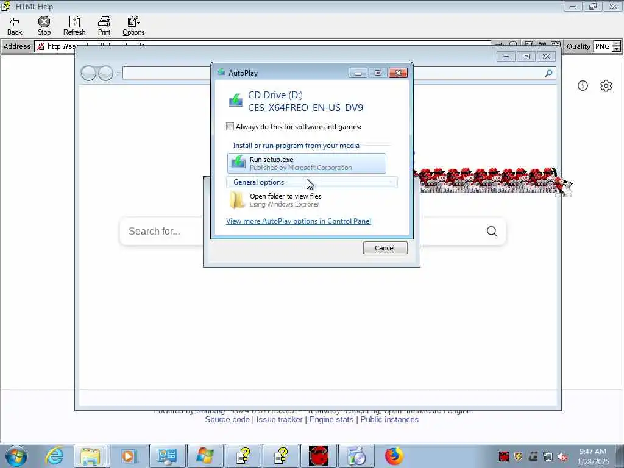624x468 pixels.
Task: Click the magnifier in the Explorer window search field
Action: click(x=549, y=73)
